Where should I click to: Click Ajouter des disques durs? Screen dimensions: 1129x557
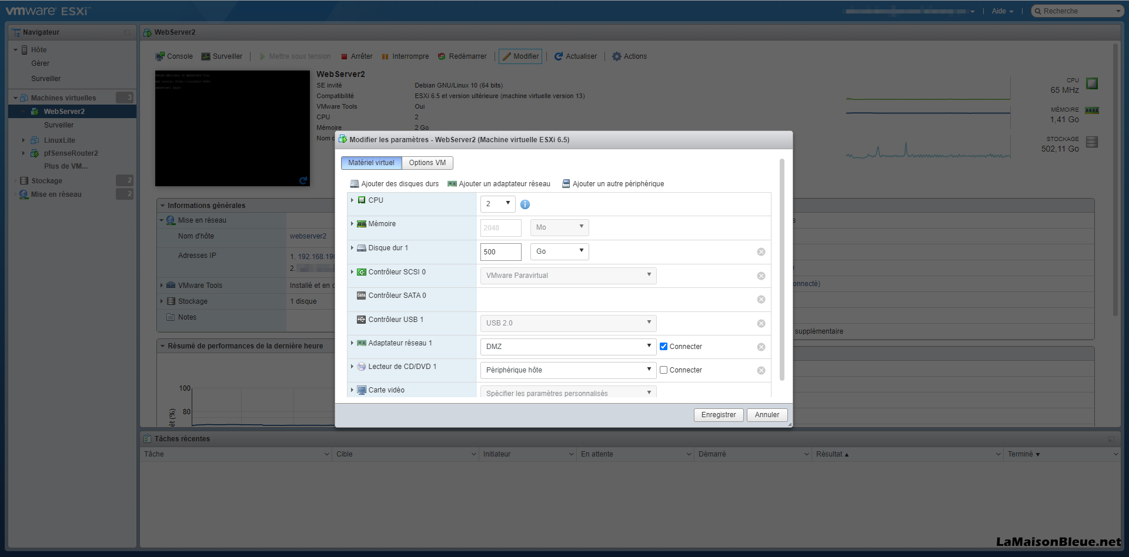(x=394, y=184)
